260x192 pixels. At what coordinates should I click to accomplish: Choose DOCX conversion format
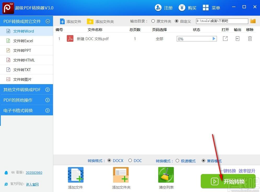109,160
